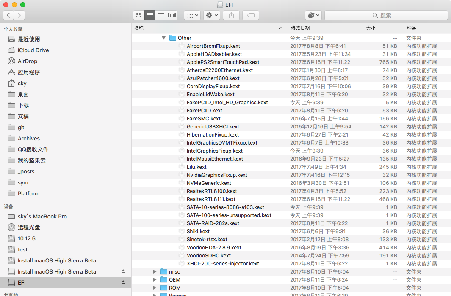The width and height of the screenshot is (451, 296).
Task: Eject the EFI volume in sidebar
Action: coord(123,282)
